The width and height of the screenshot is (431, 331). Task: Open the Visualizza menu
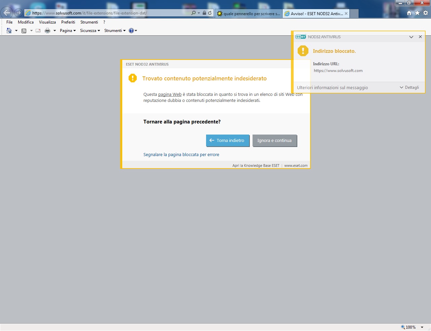(47, 22)
